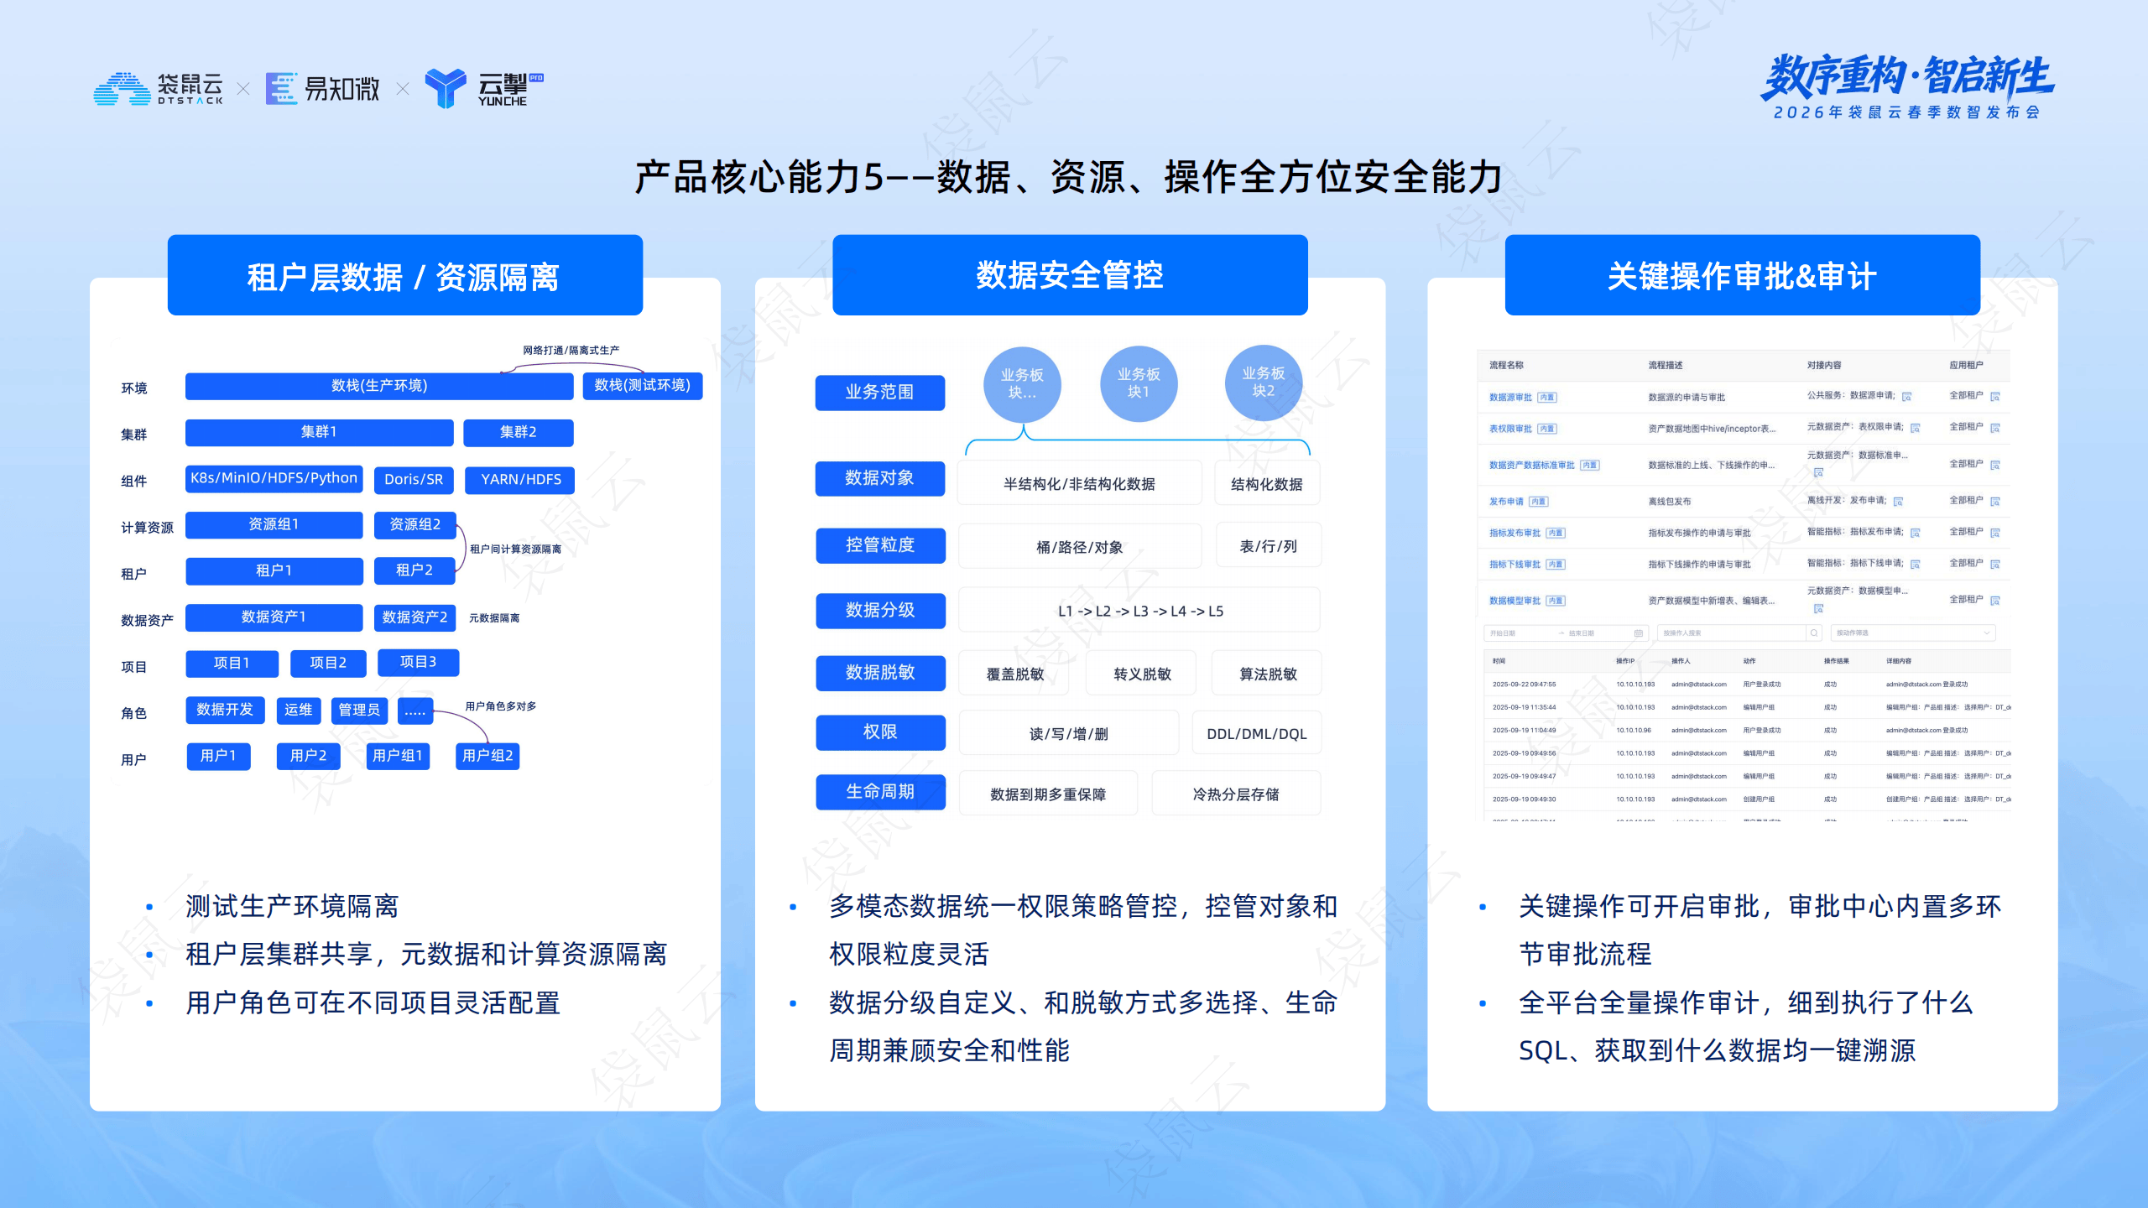
Task: Click the 业务范围 label button
Action: 880,393
